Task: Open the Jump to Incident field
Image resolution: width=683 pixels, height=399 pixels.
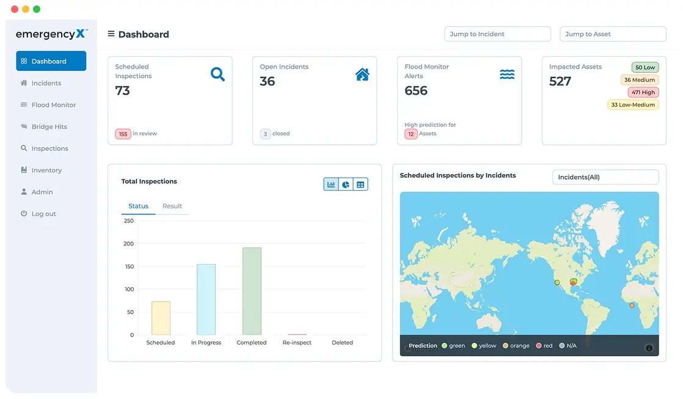Action: (497, 34)
